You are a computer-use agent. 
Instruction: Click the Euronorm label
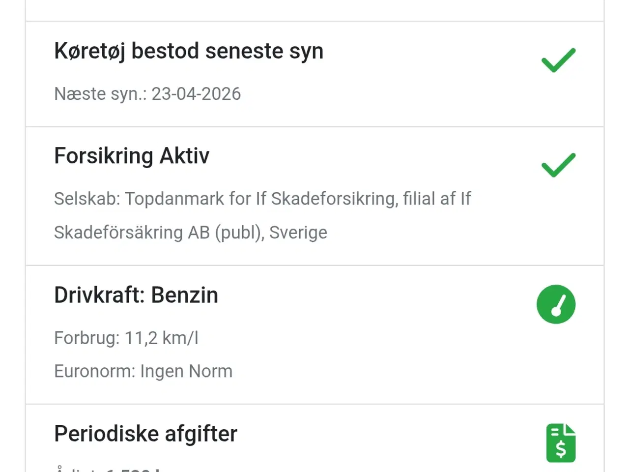[x=94, y=371]
